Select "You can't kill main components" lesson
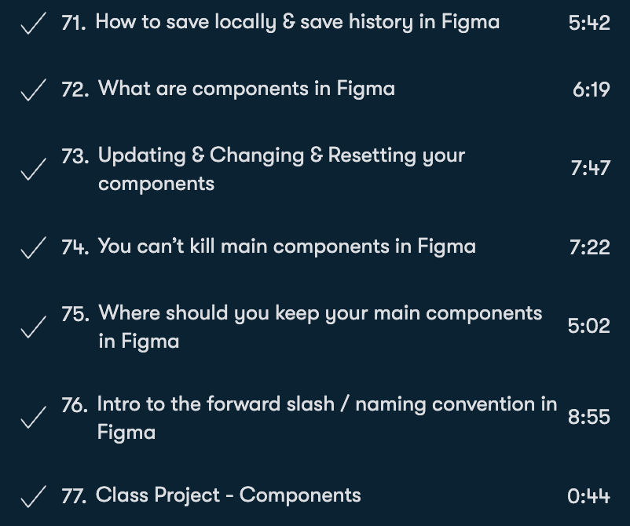The height and width of the screenshot is (526, 630). pyautogui.click(x=287, y=247)
